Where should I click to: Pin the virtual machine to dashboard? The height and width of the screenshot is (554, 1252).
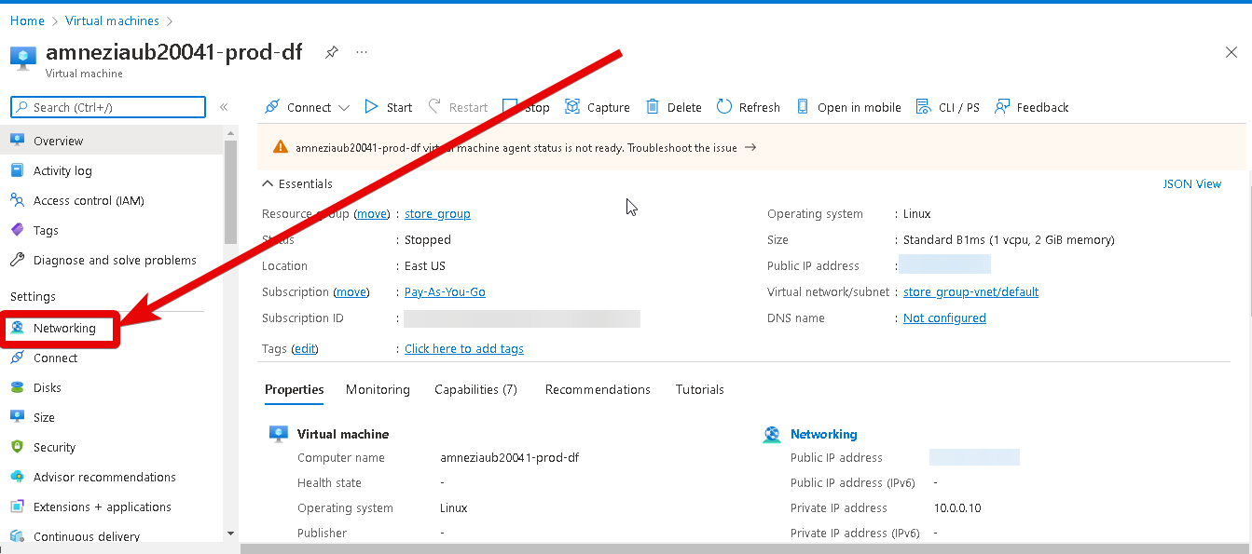pyautogui.click(x=332, y=52)
